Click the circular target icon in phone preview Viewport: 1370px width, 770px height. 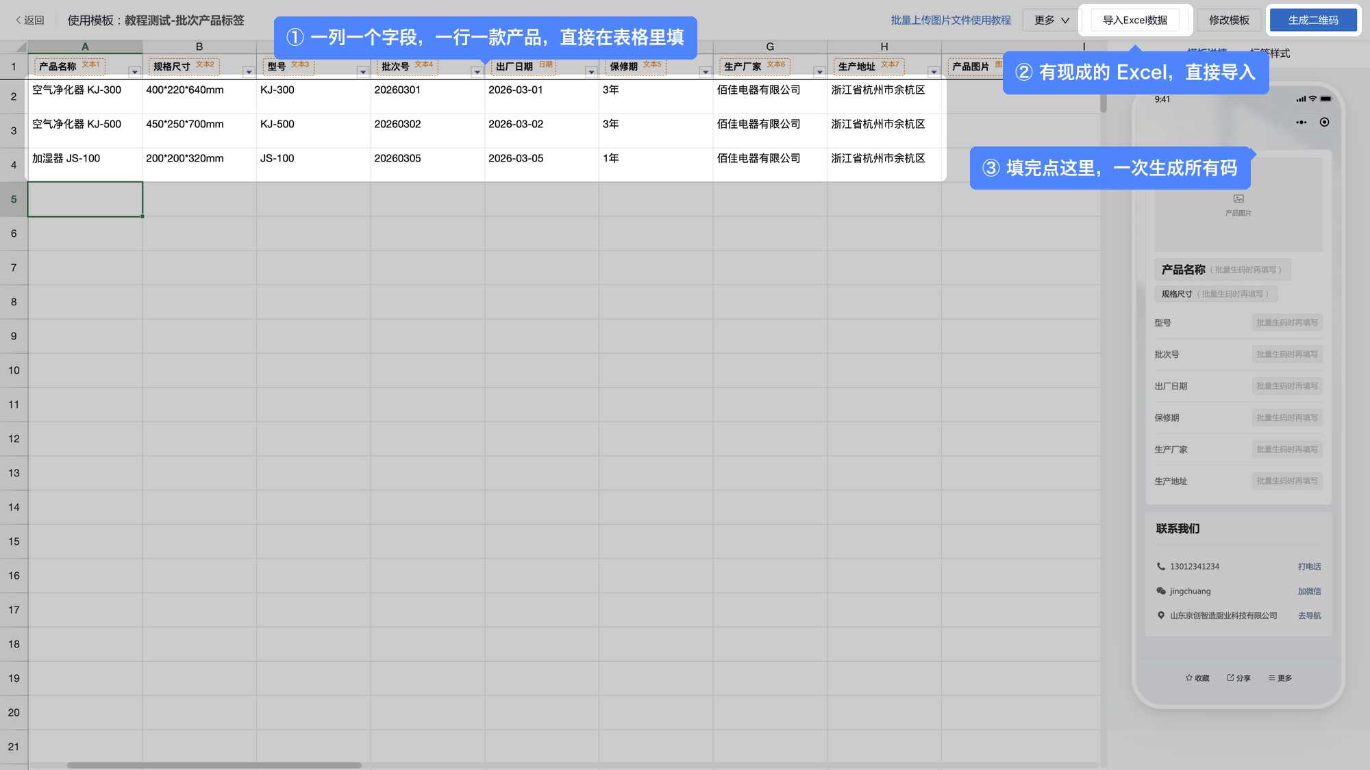(1324, 123)
